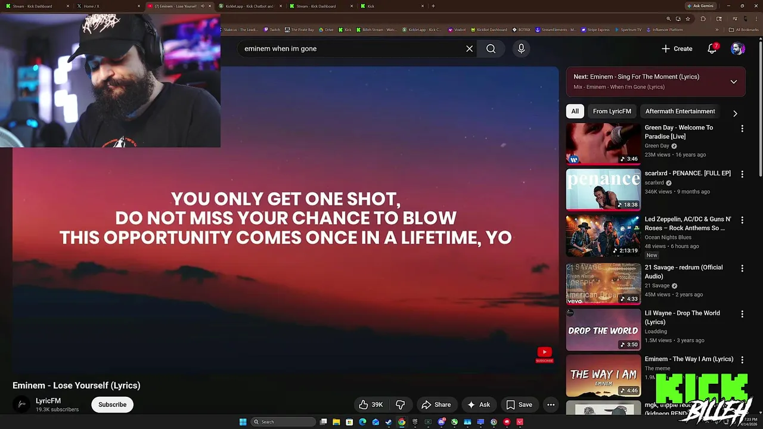
Task: Click the Subscribe button for LyricFM
Action: tap(112, 405)
